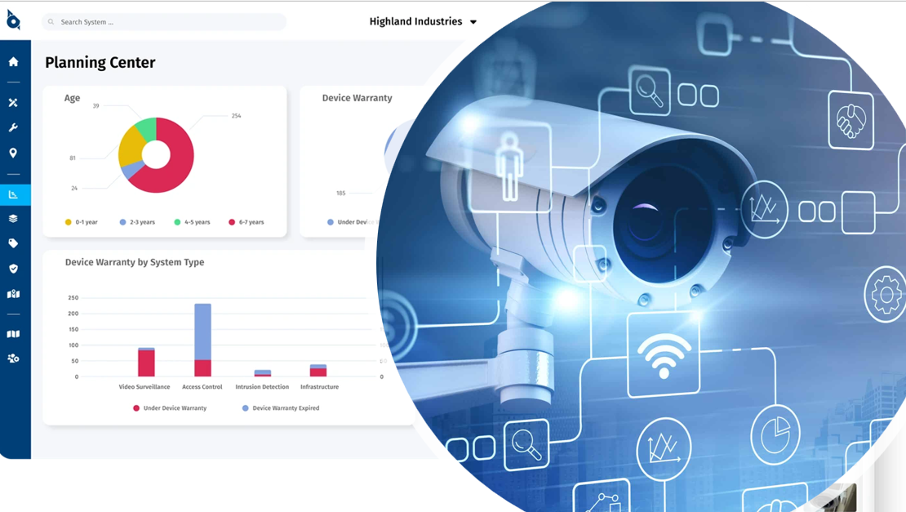Expand the Highland Industries dropdown

(x=423, y=22)
